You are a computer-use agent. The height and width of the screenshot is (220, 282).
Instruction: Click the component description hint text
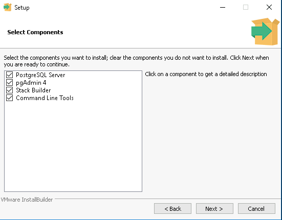point(206,74)
